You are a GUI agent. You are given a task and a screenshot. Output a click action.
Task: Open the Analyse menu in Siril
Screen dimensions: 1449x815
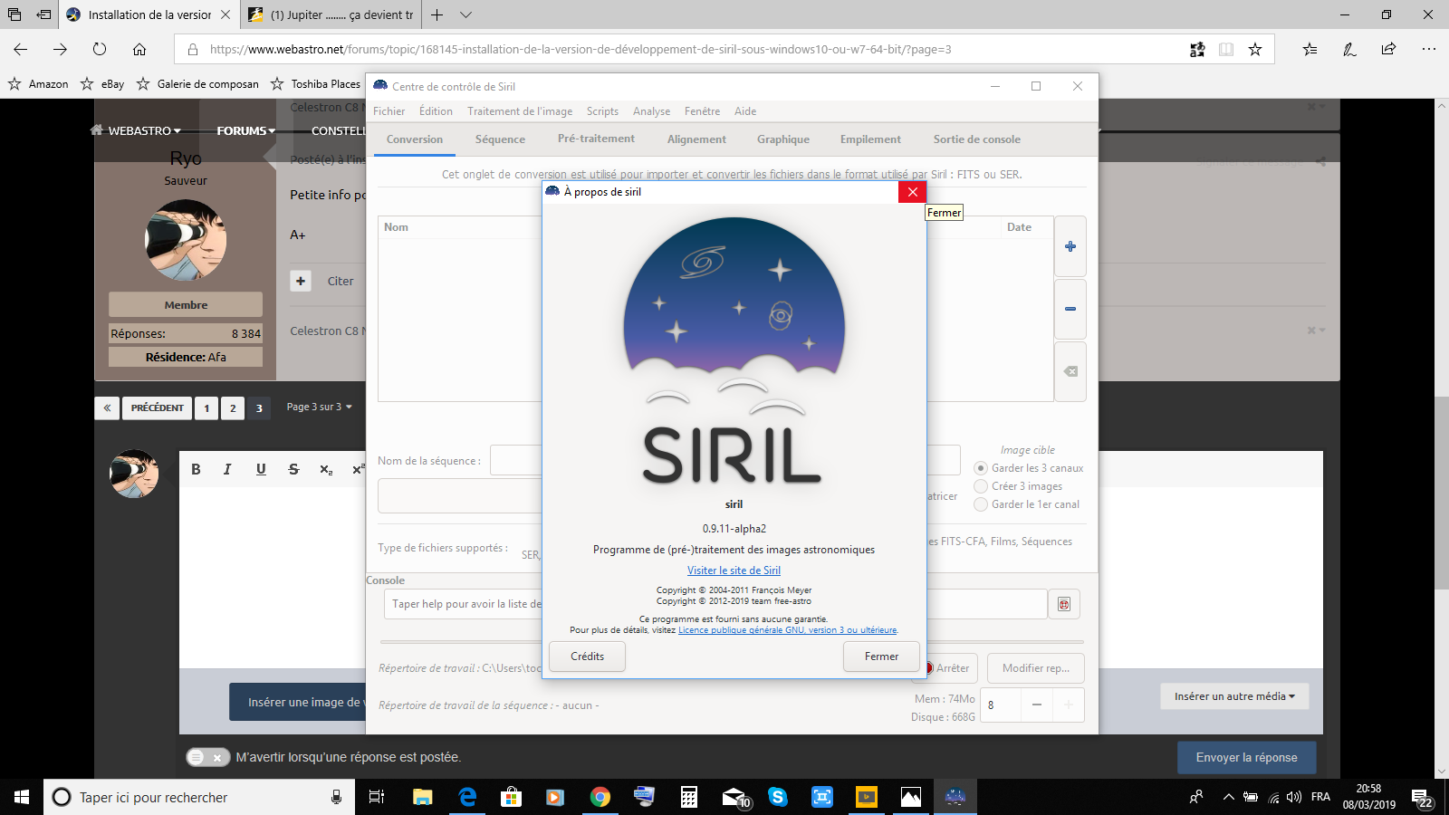651,111
